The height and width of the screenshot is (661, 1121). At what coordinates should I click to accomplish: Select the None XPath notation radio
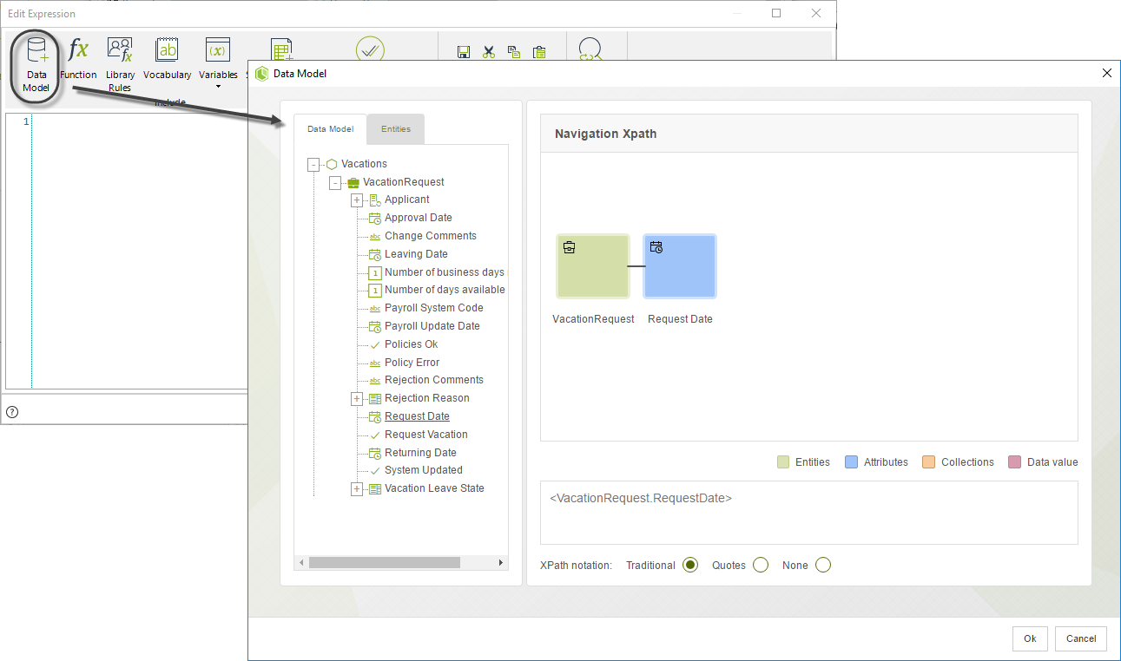click(823, 565)
